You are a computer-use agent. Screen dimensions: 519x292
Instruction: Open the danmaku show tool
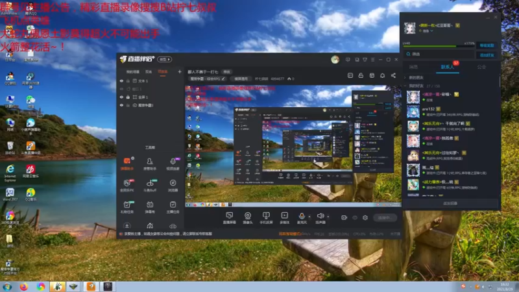pyautogui.click(x=150, y=207)
